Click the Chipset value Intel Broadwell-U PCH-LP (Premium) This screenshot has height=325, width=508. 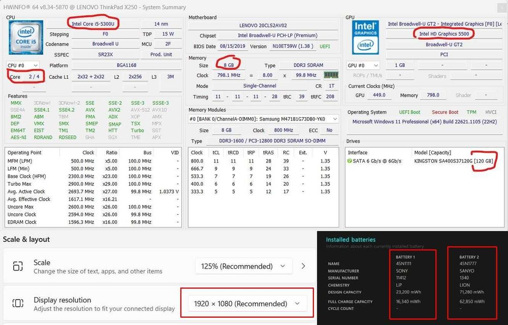tap(278, 36)
